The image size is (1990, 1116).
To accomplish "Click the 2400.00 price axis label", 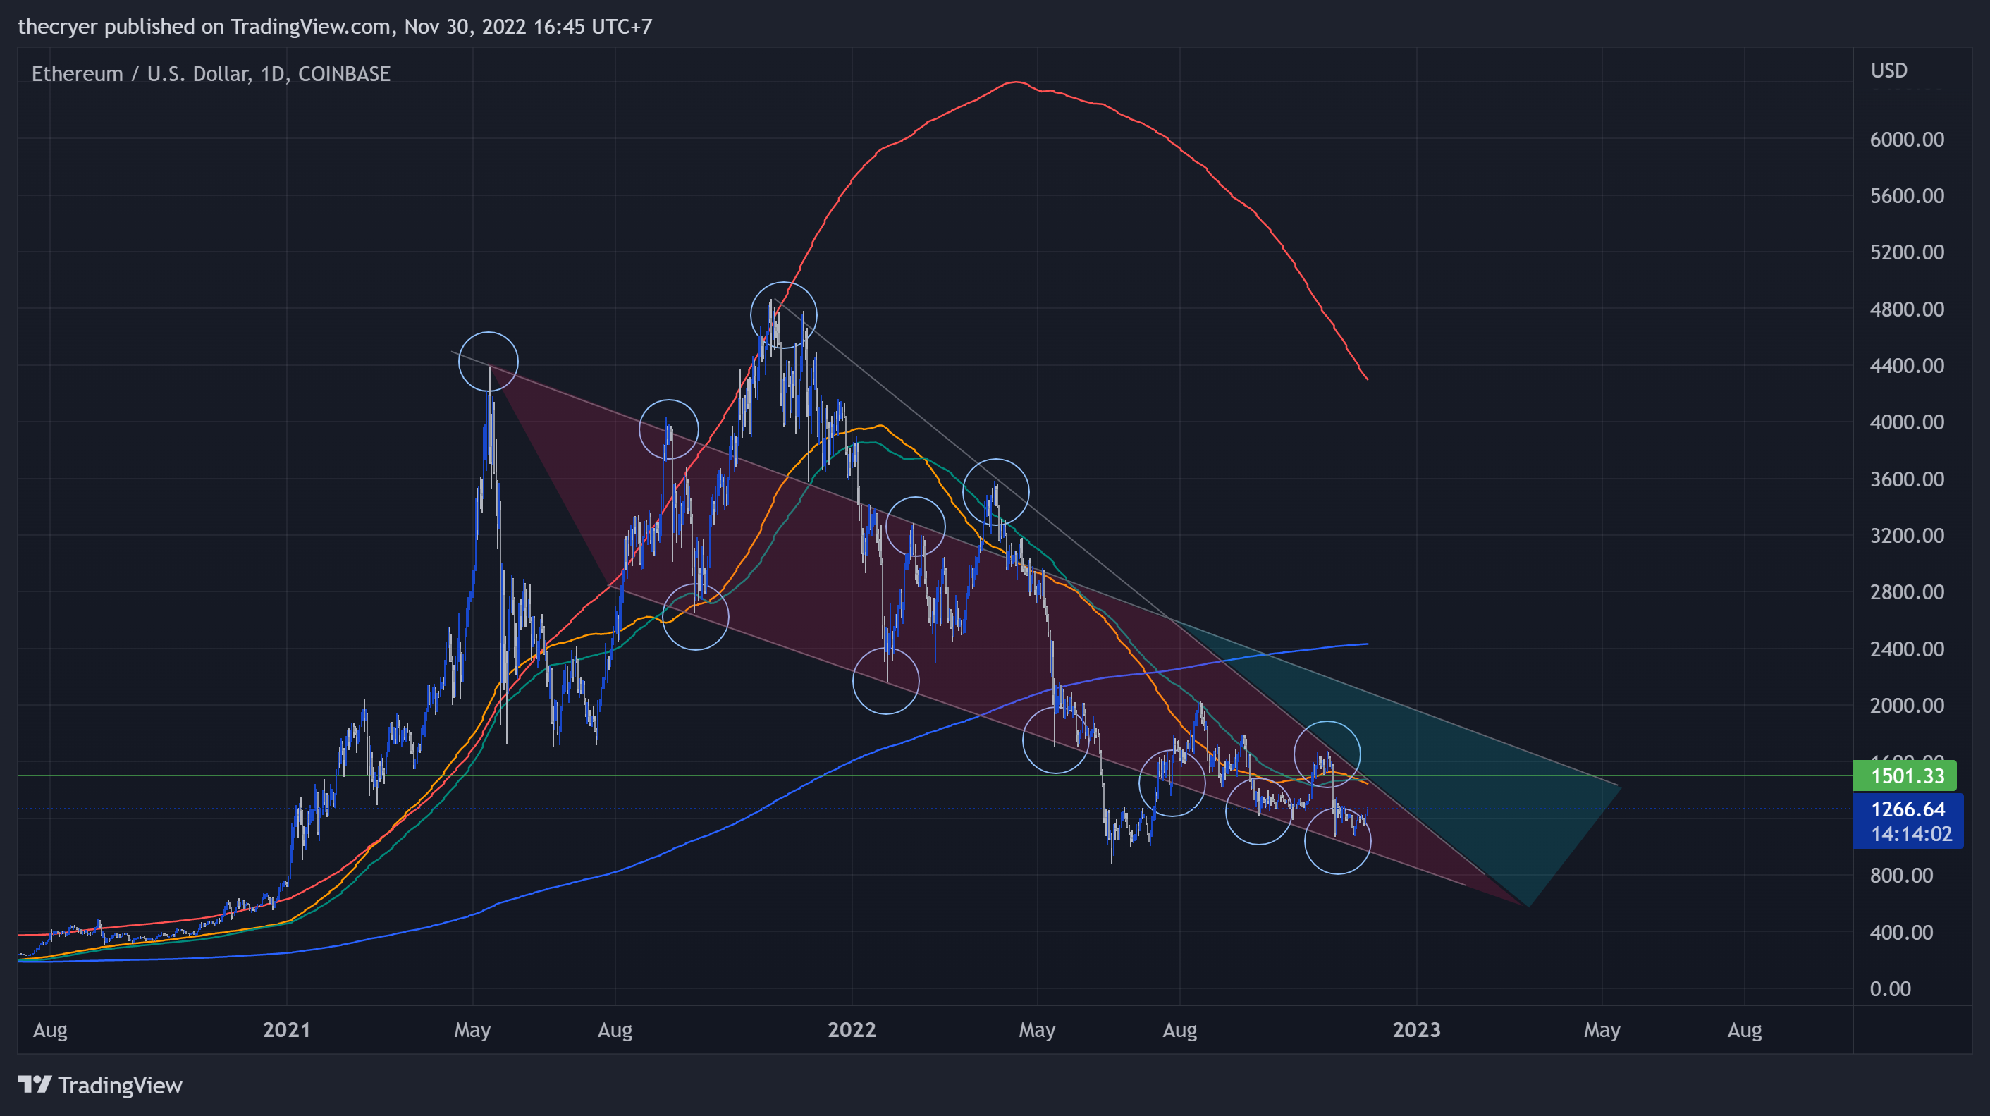I will [1907, 649].
